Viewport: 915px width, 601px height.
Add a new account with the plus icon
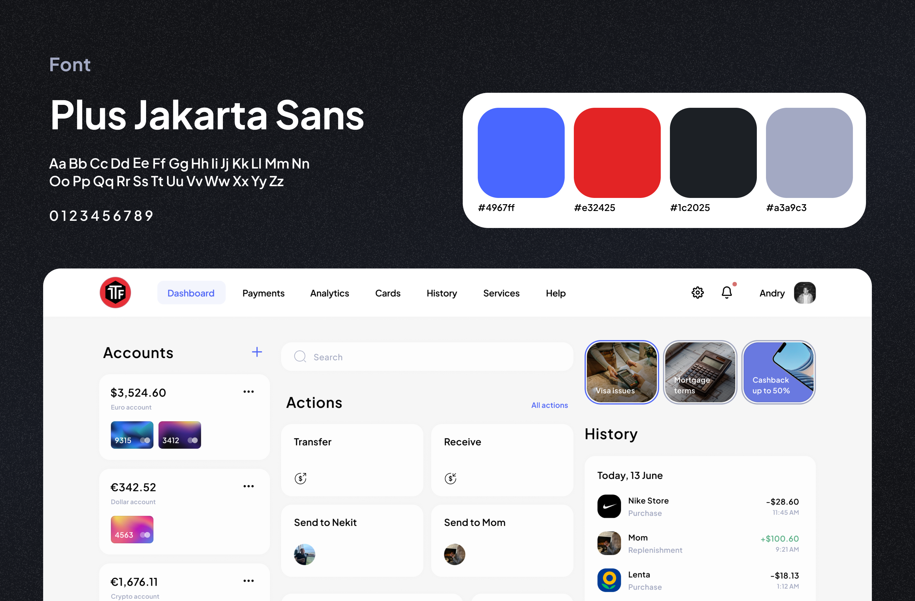click(x=257, y=352)
